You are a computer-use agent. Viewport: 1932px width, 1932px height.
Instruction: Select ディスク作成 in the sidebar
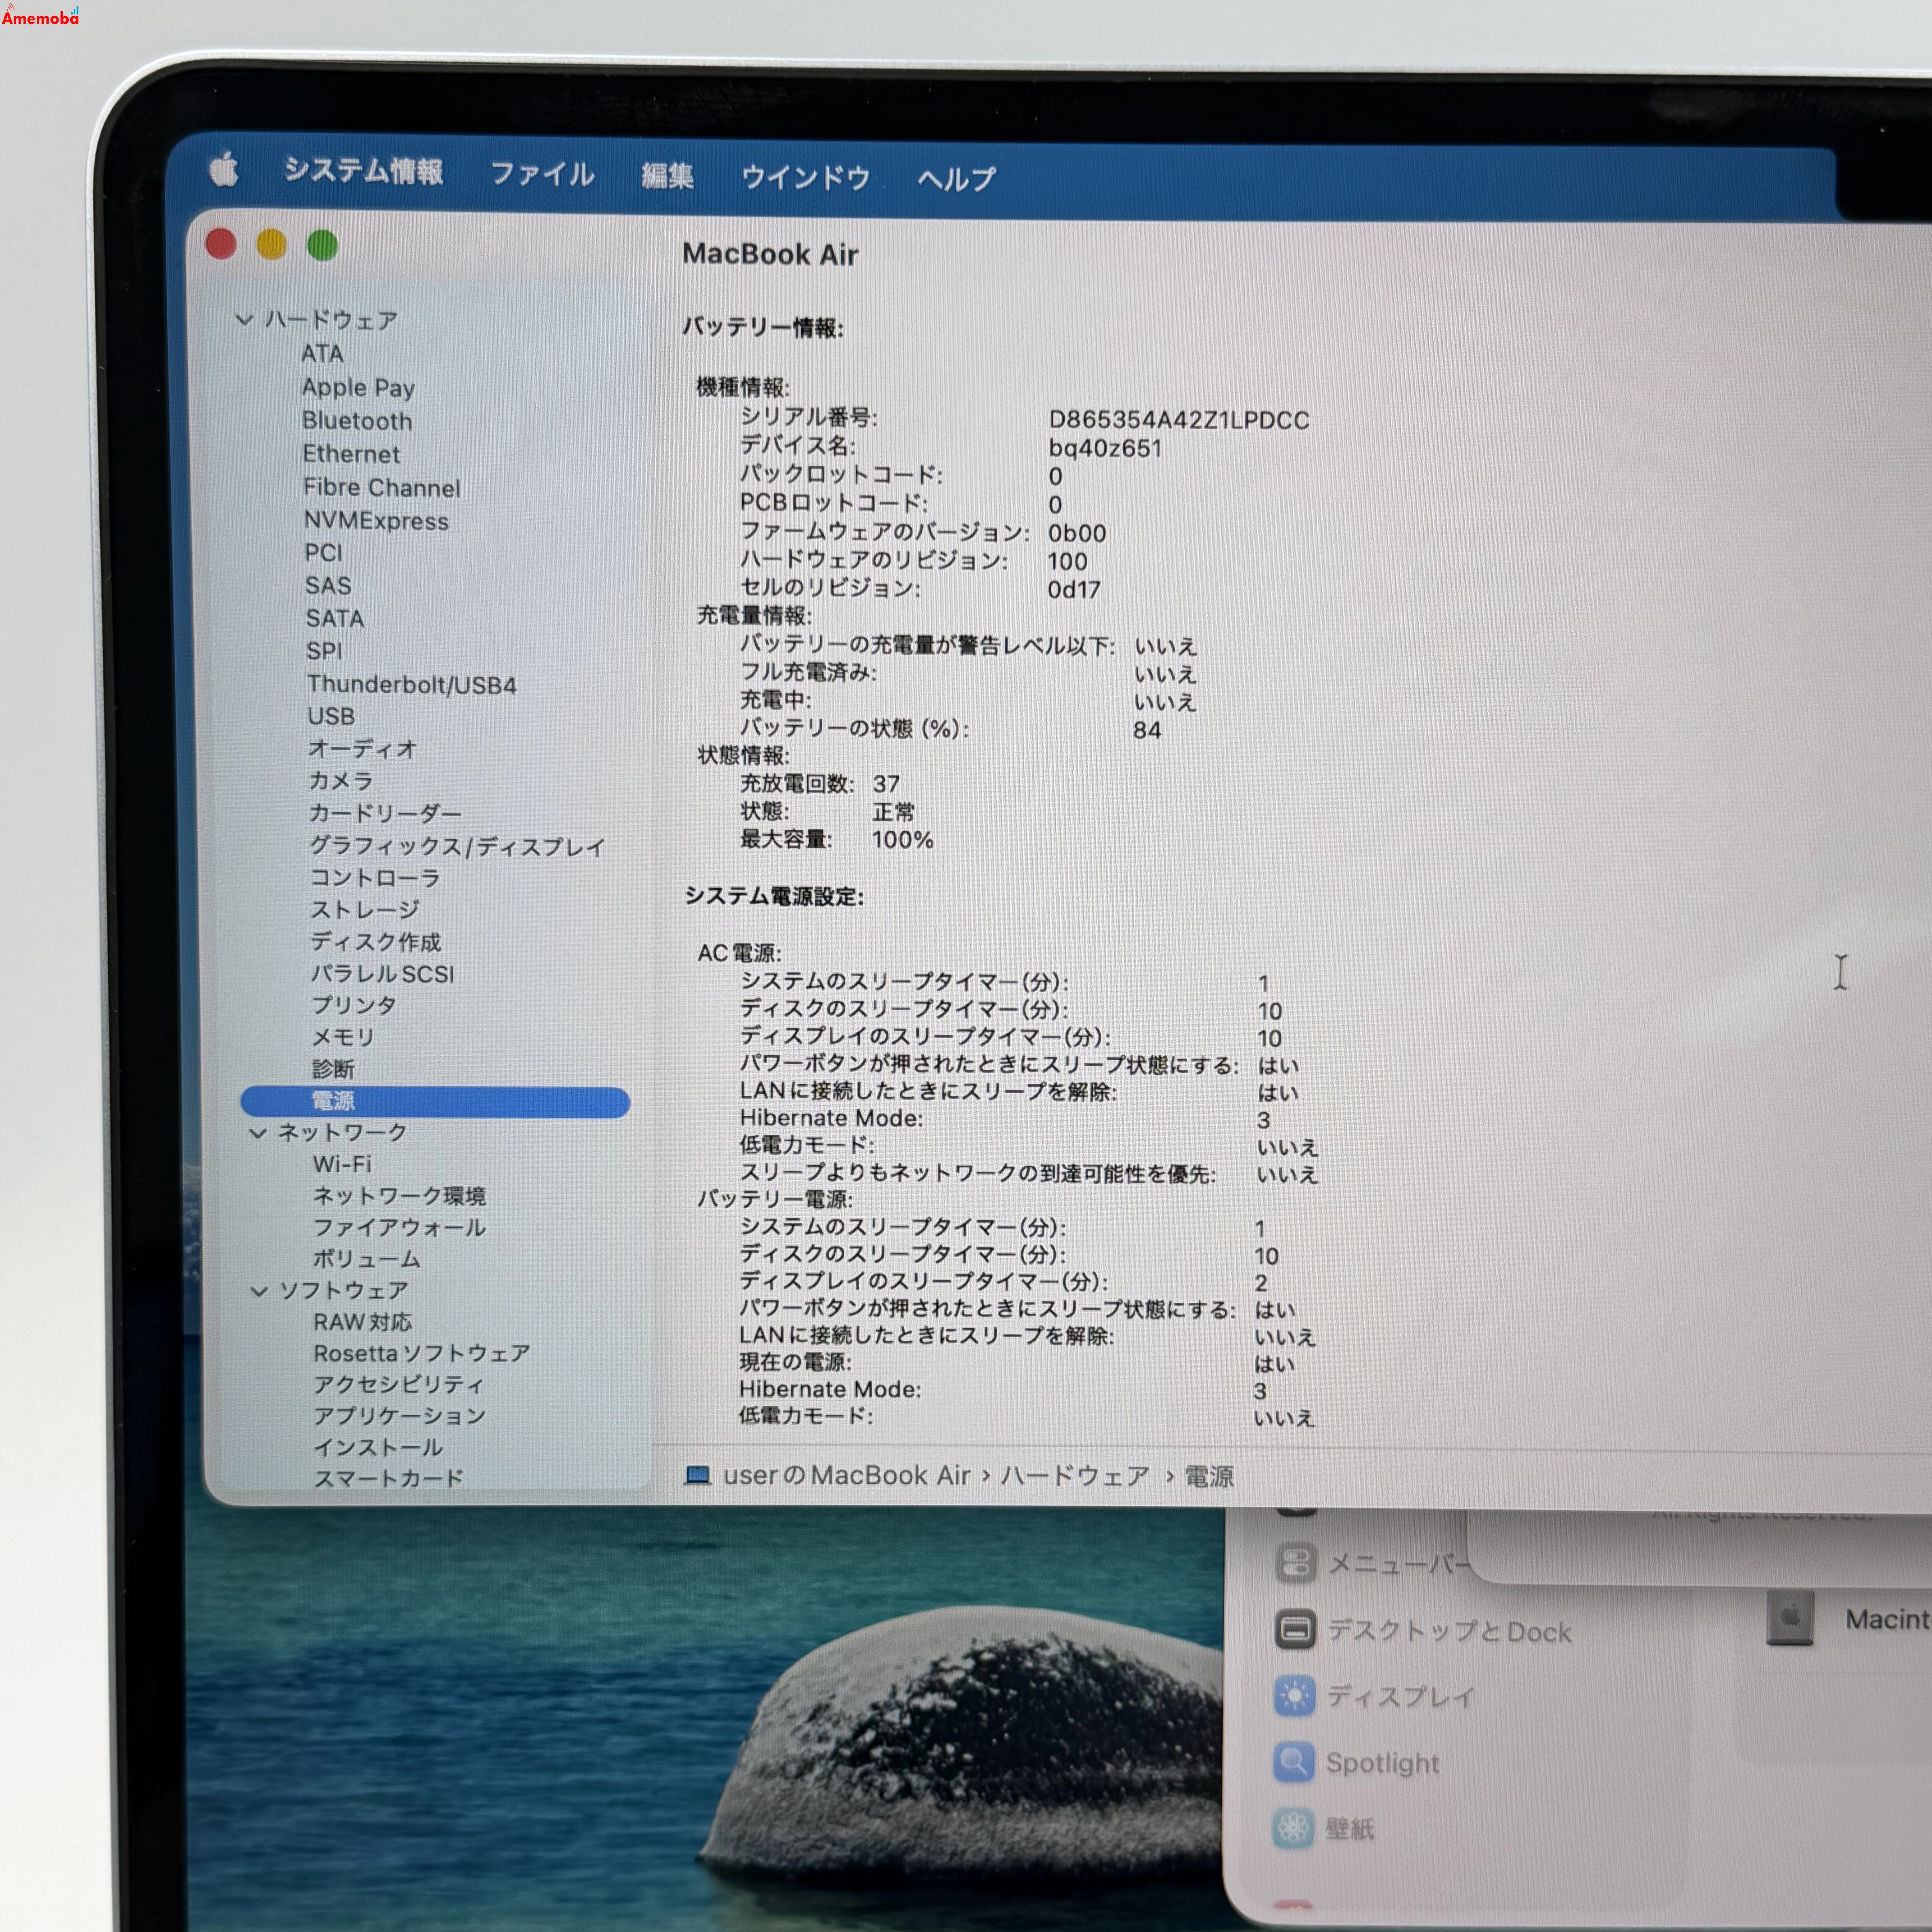pos(376,941)
